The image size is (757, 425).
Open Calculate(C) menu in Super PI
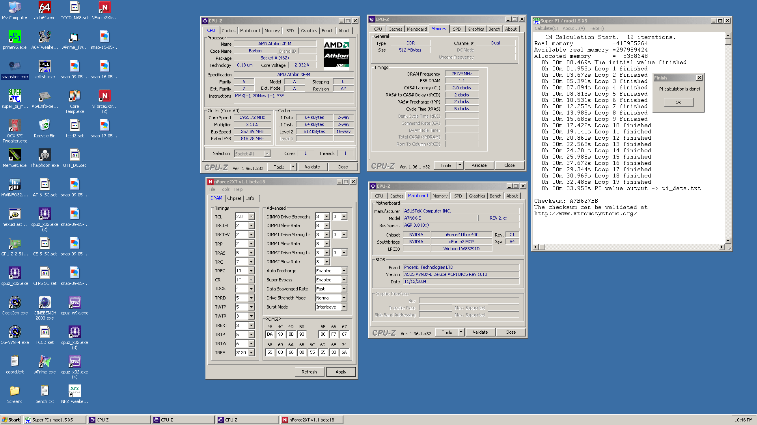[546, 28]
